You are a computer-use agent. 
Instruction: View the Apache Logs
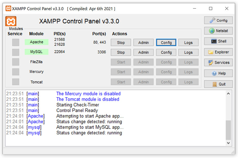pyautogui.click(x=188, y=42)
